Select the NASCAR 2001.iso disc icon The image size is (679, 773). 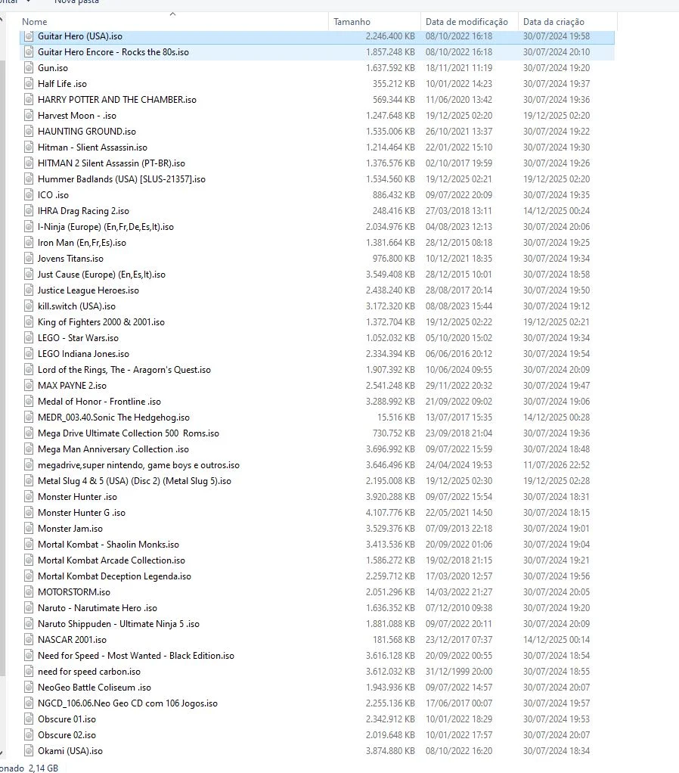tap(29, 640)
